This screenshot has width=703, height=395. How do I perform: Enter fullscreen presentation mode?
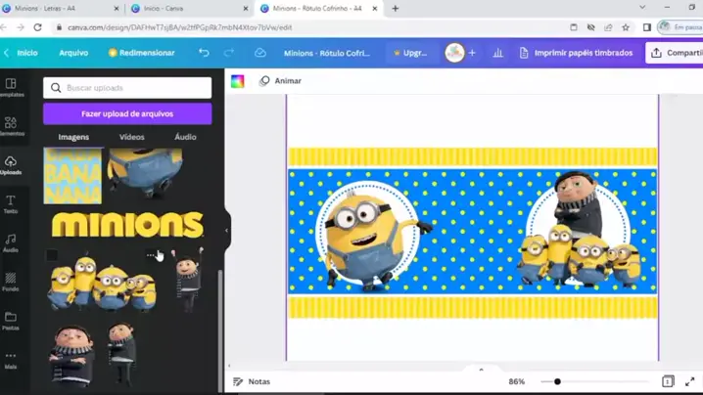690,381
